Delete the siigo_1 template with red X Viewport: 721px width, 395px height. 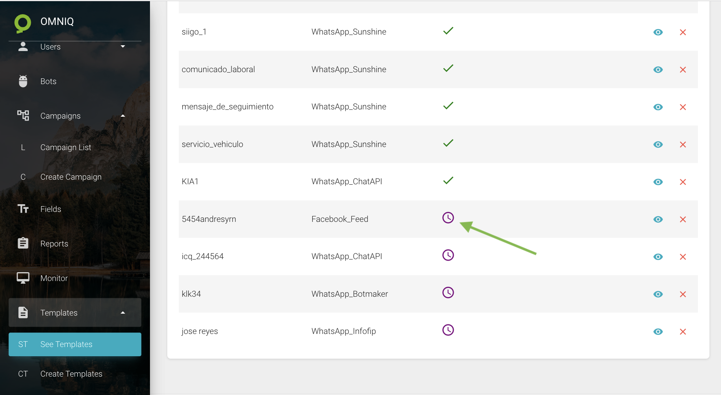click(x=683, y=32)
